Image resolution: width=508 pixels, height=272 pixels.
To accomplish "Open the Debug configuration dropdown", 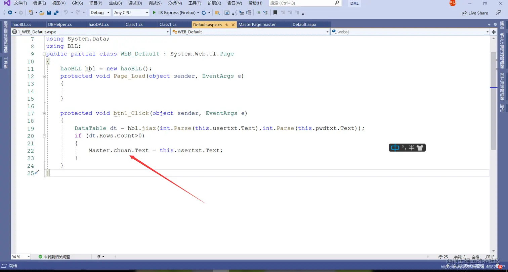I will click(x=100, y=13).
